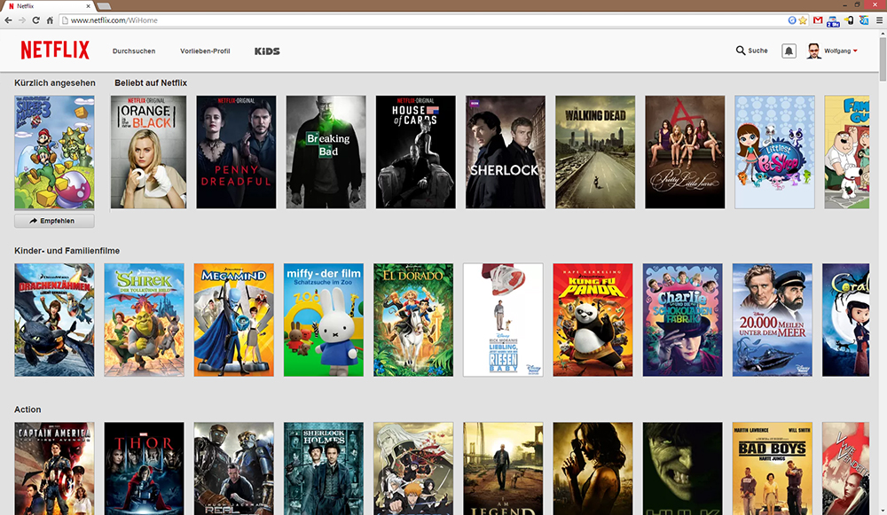The width and height of the screenshot is (887, 515).
Task: Open the V wie Vendetta poster
Action: pos(845,469)
